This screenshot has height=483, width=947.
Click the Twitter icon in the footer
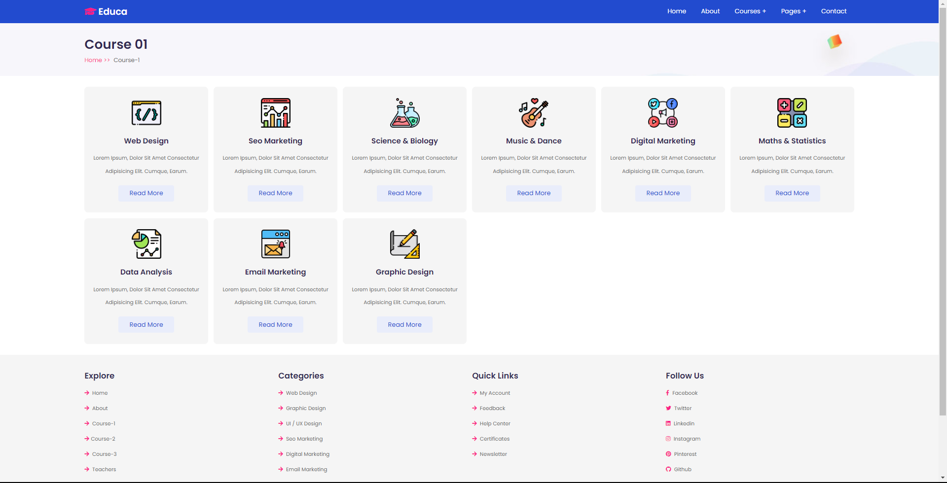tap(668, 408)
